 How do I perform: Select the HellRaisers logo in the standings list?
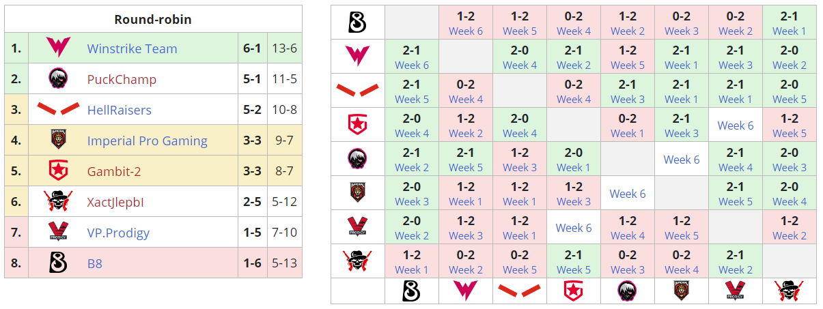coord(57,110)
